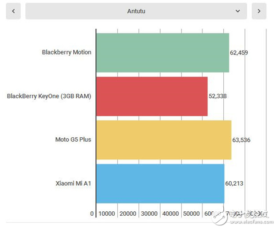The width and height of the screenshot is (277, 229).
Task: Select the yellow Moto G5 Plus bar
Action: (x=163, y=140)
